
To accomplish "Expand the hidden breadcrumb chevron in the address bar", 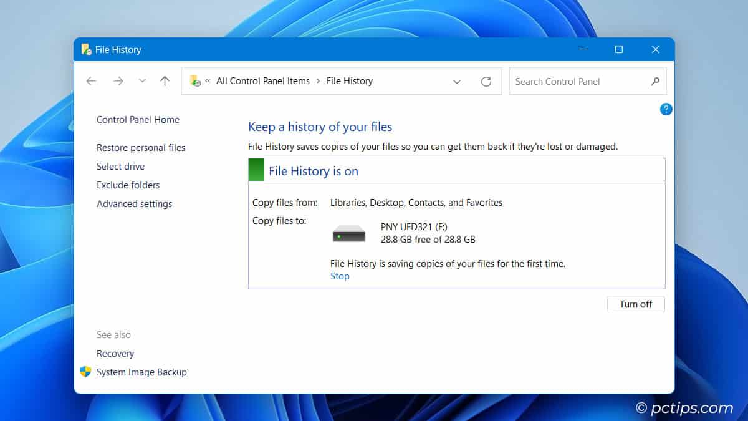I will 207,80.
